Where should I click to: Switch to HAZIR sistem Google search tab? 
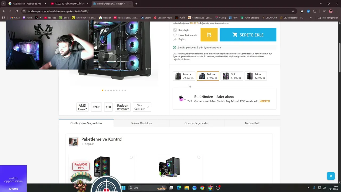(27, 4)
